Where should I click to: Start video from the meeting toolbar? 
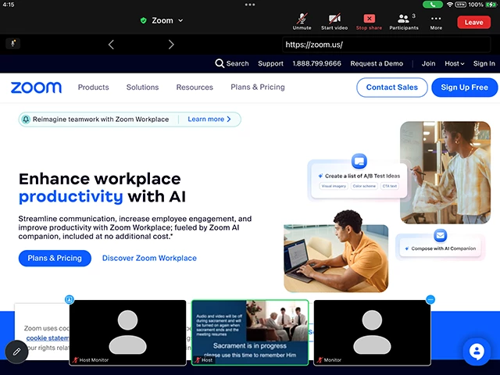[x=334, y=22]
